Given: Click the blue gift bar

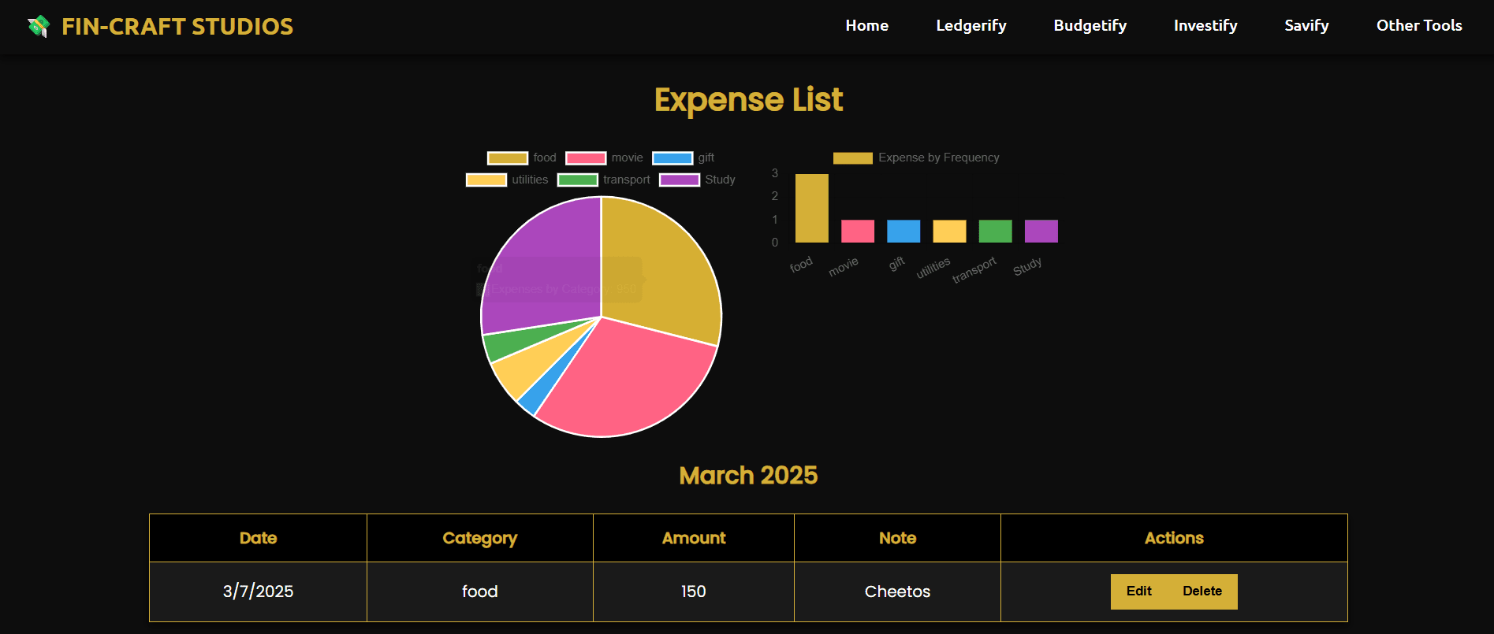Looking at the screenshot, I should (x=903, y=231).
